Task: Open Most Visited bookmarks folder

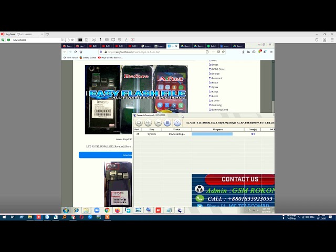Action: (70, 58)
